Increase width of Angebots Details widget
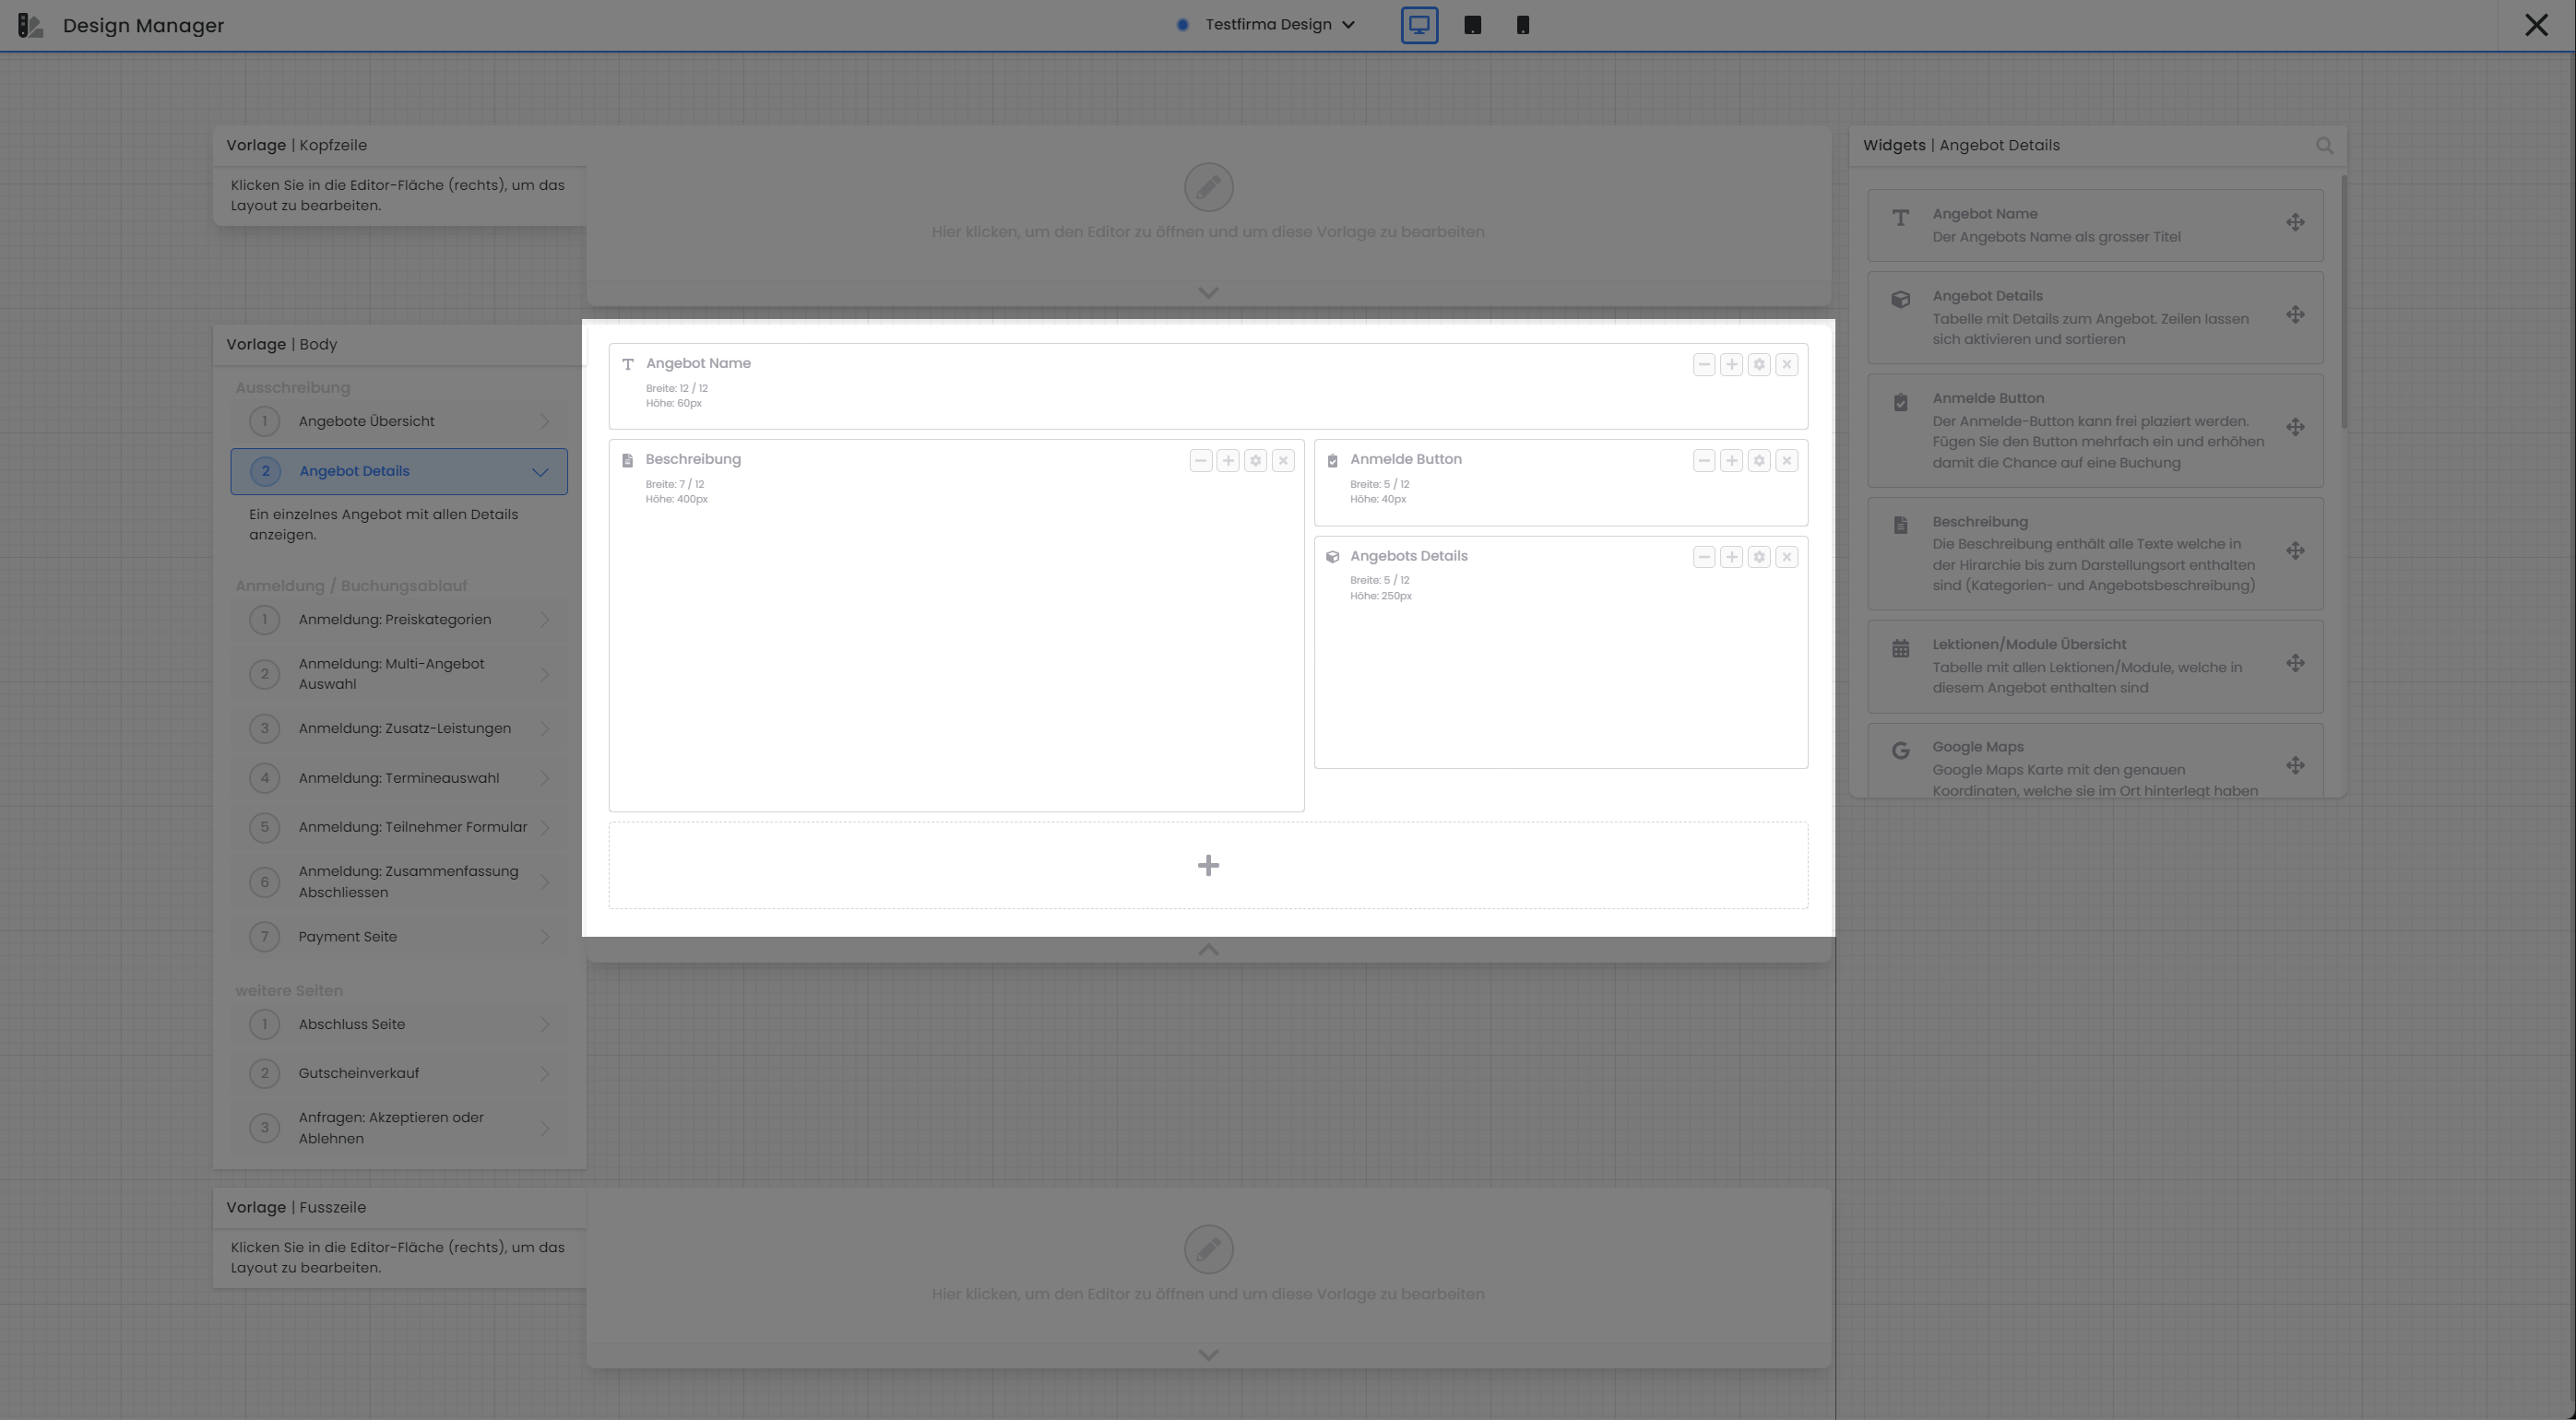 tap(1731, 557)
